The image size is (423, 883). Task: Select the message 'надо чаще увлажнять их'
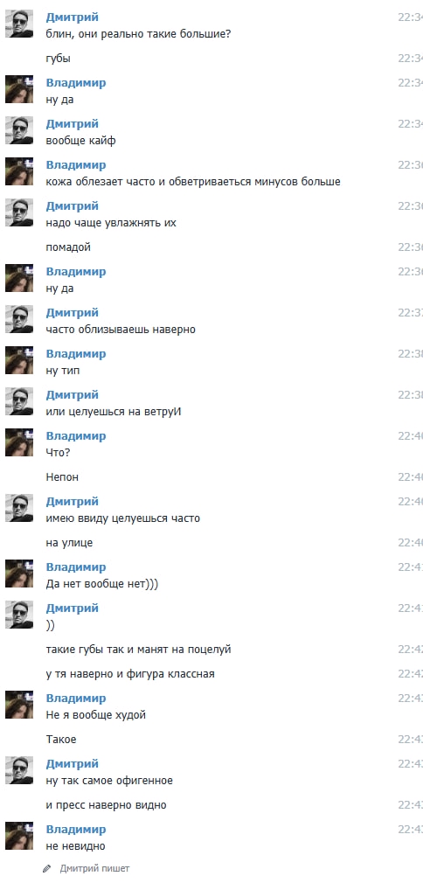(111, 223)
